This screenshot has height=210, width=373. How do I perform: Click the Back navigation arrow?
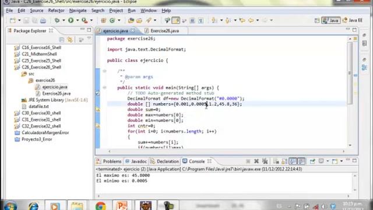pos(251,20)
